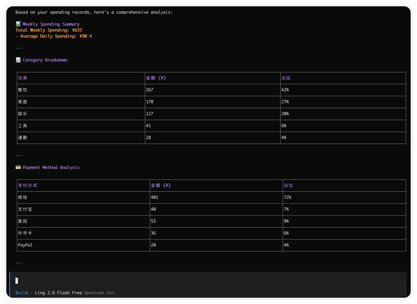This screenshot has width=417, height=304.
Task: Click the OpenCode Zen provider label
Action: tap(99, 293)
